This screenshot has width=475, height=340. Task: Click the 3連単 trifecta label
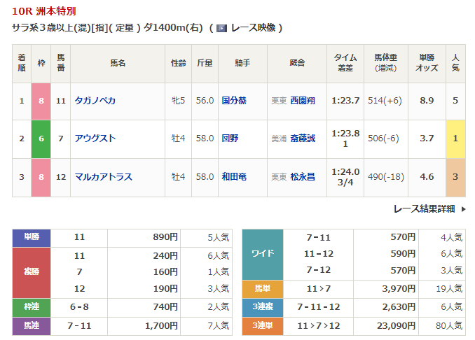coord(262,325)
